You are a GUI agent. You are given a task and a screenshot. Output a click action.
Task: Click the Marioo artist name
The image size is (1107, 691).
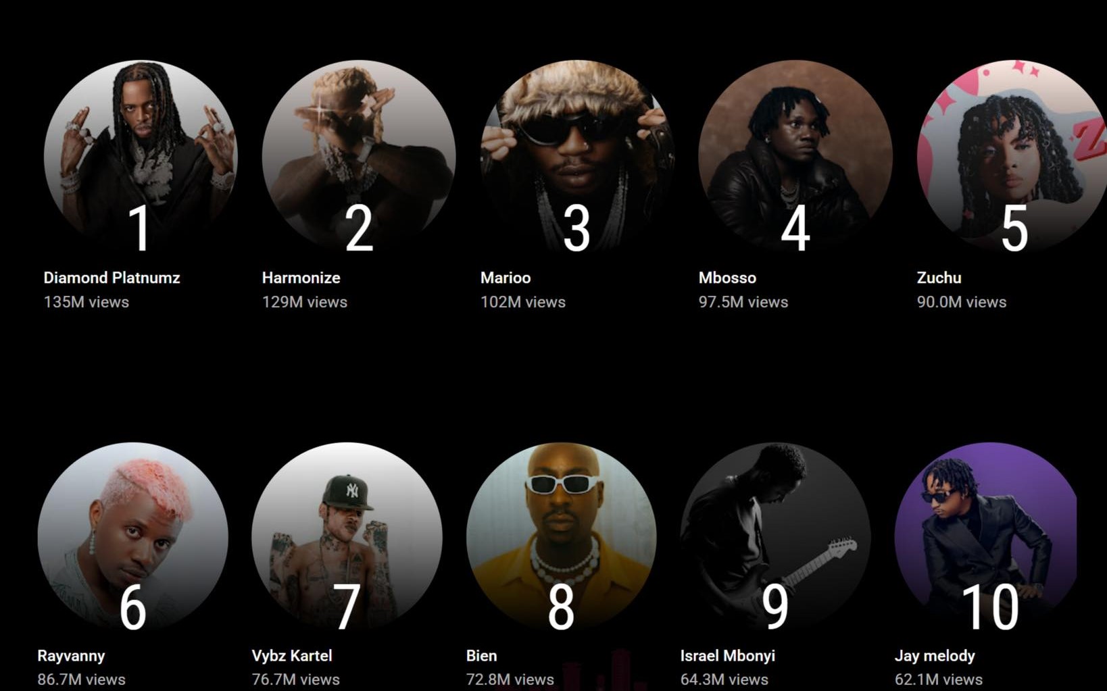(506, 278)
